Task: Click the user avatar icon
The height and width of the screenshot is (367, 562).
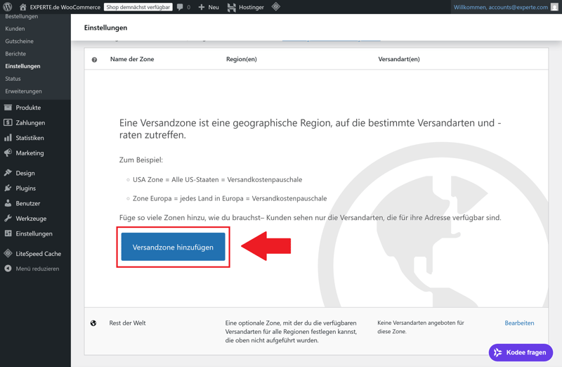Action: [554, 7]
